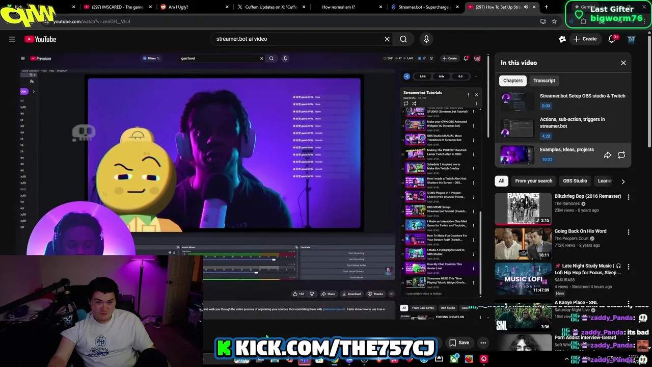652x367 pixels.
Task: Close the 'In this video' panel
Action: [x=623, y=63]
